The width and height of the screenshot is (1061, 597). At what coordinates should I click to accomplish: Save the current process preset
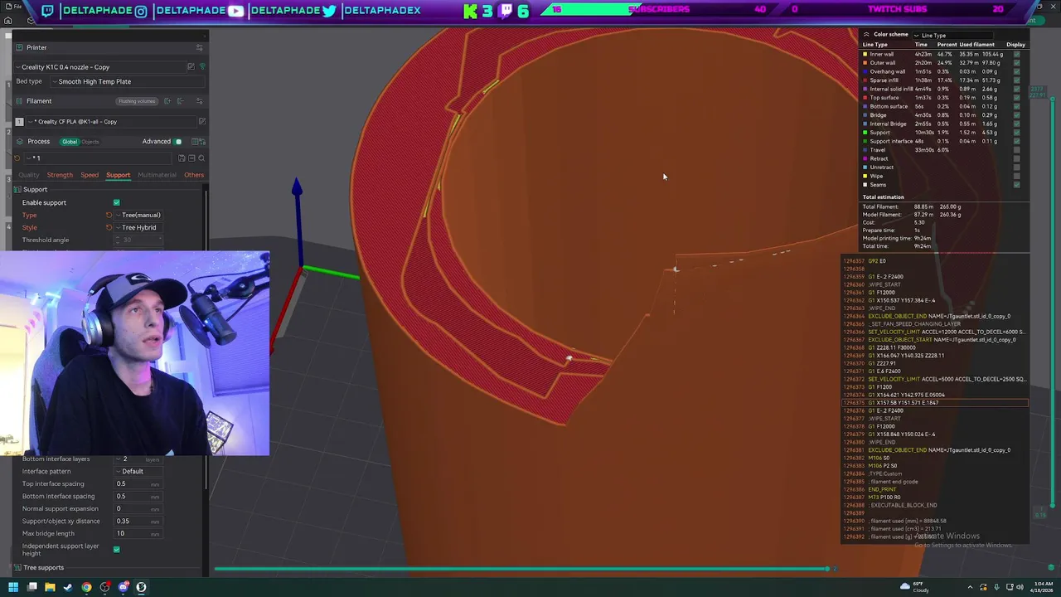[x=182, y=158]
